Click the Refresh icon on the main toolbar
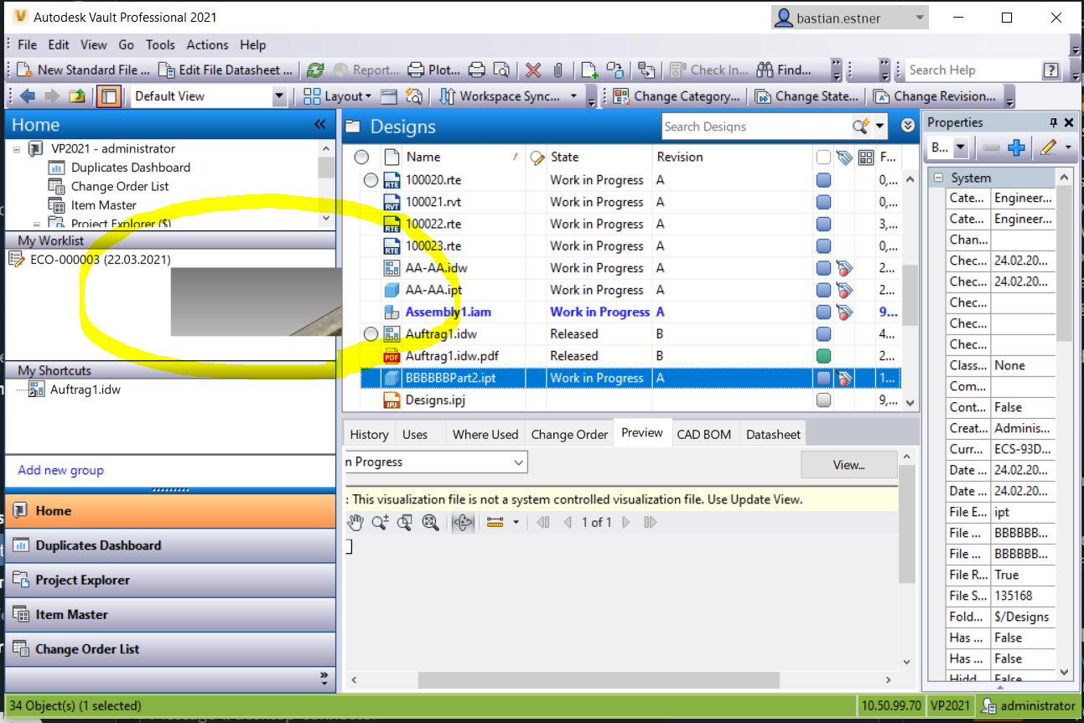The width and height of the screenshot is (1084, 723). 314,70
